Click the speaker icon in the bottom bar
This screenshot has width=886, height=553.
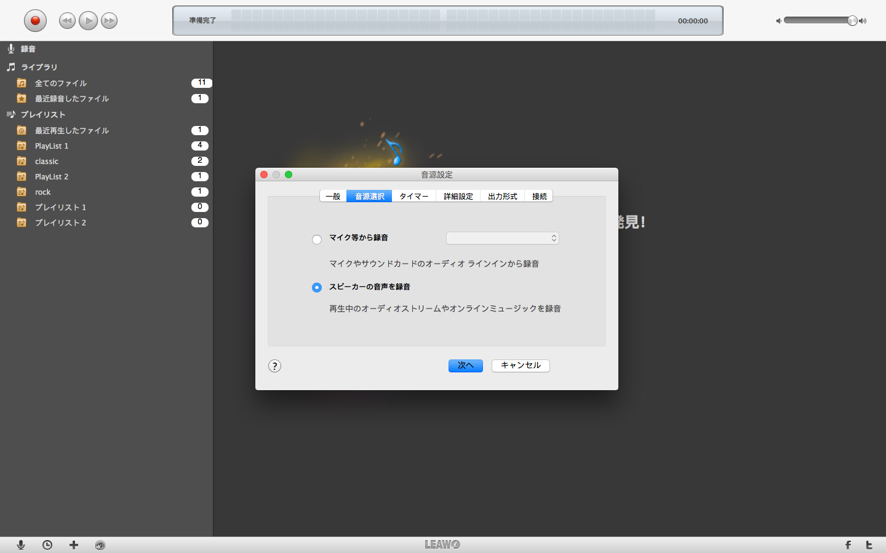100,545
